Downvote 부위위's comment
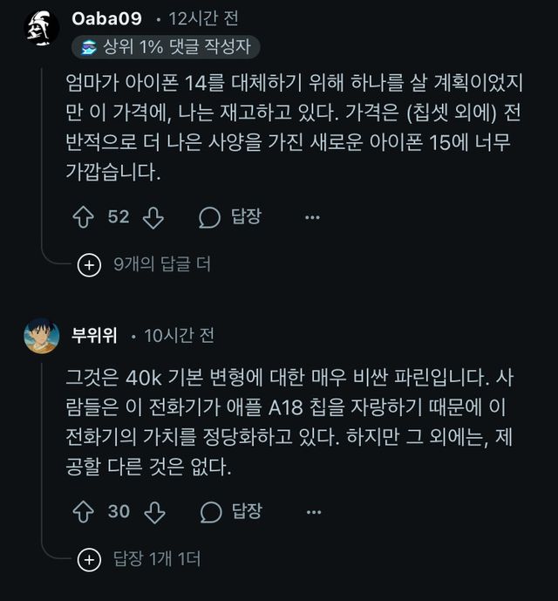The height and width of the screenshot is (601, 558). 153,512
